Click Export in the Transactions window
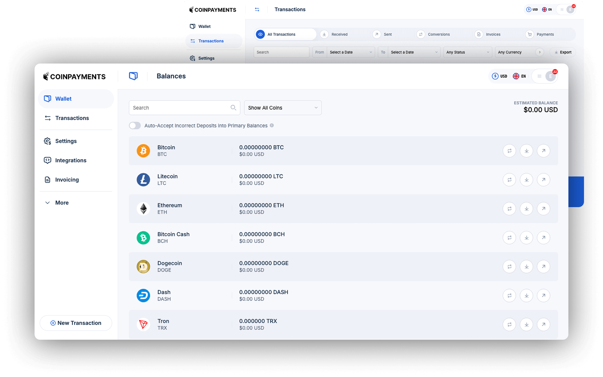This screenshot has width=603, height=377. tap(563, 52)
